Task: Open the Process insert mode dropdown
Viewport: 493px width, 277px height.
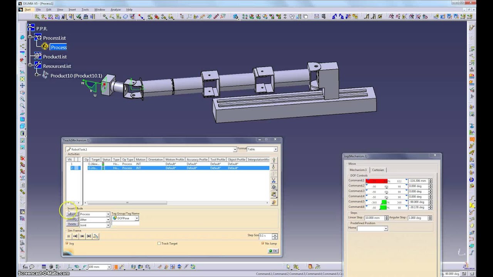Action: pyautogui.click(x=108, y=214)
